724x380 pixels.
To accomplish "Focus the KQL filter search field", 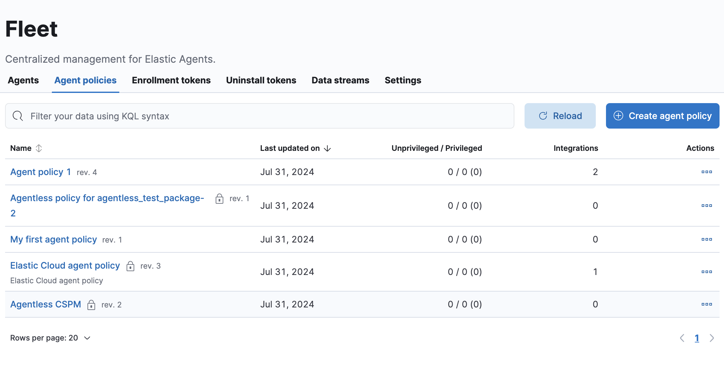I will tap(260, 116).
